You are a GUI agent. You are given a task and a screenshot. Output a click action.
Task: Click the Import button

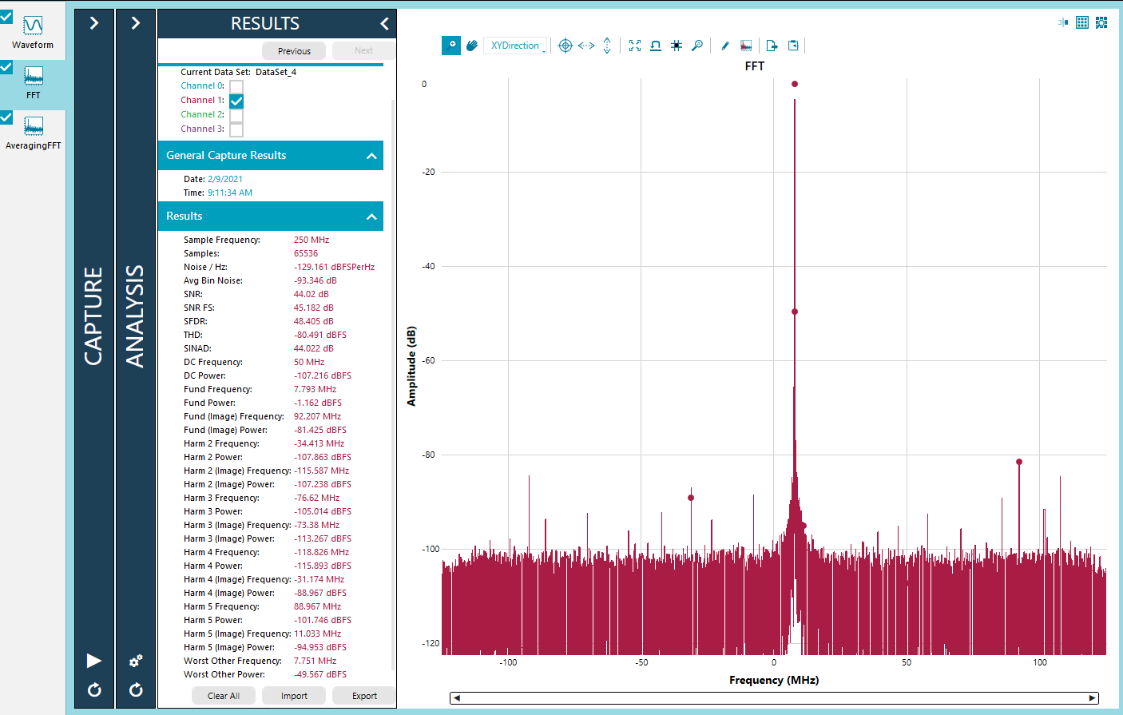294,696
